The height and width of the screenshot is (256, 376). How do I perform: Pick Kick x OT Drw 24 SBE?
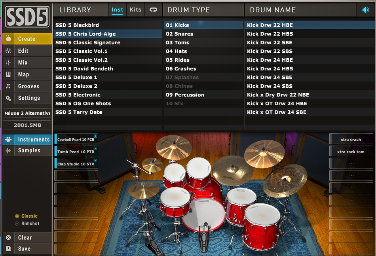[310, 112]
